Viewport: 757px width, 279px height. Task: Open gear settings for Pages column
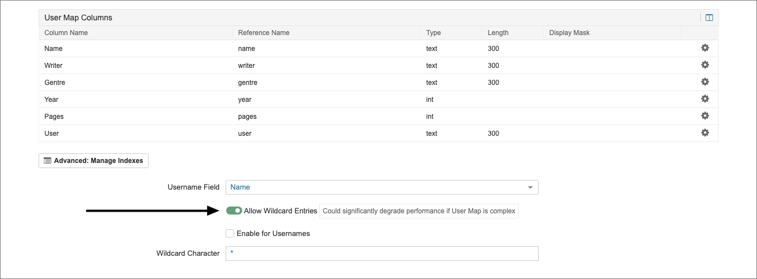(705, 116)
